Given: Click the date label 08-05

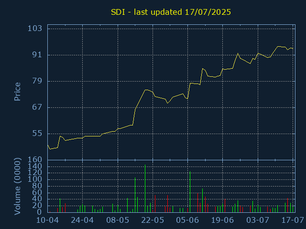Looking at the screenshot, I should 118,220.
